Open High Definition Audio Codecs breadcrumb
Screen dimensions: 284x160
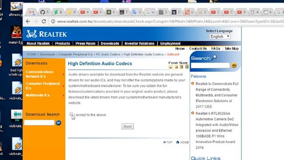pyautogui.click(x=144, y=54)
